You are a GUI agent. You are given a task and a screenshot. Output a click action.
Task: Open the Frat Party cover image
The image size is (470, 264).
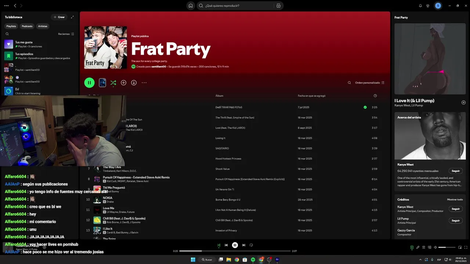(x=105, y=47)
